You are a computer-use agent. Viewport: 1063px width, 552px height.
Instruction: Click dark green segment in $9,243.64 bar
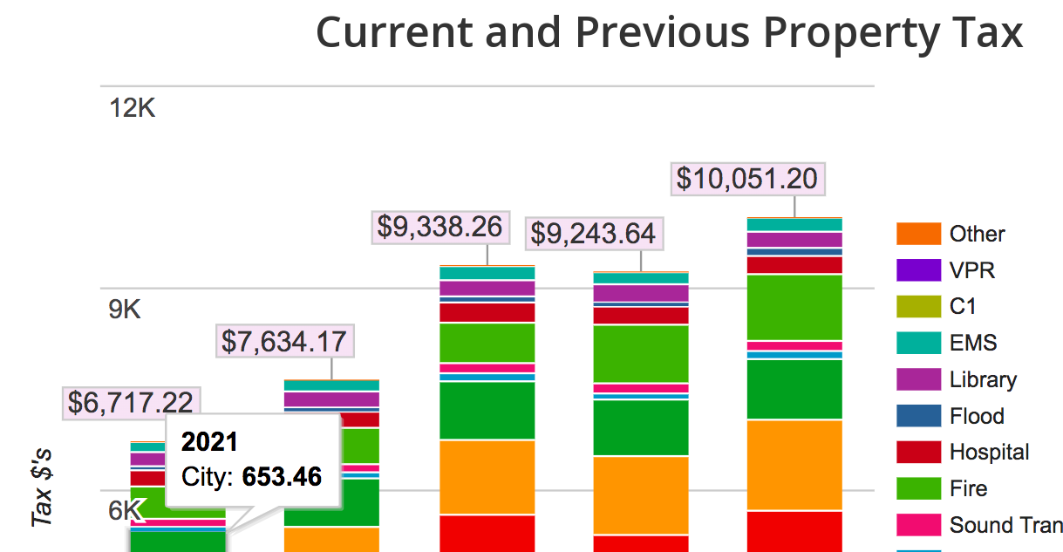point(641,427)
